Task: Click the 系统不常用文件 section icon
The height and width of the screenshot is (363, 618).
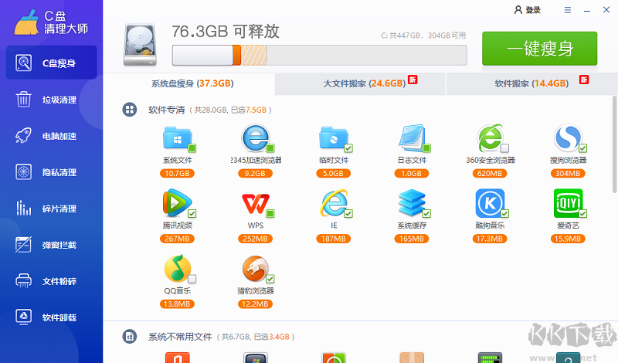Action: click(129, 337)
